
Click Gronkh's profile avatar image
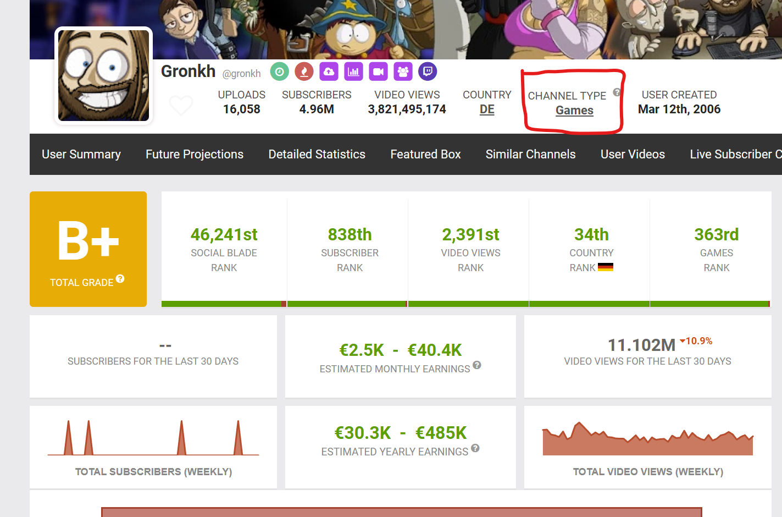pyautogui.click(x=103, y=76)
